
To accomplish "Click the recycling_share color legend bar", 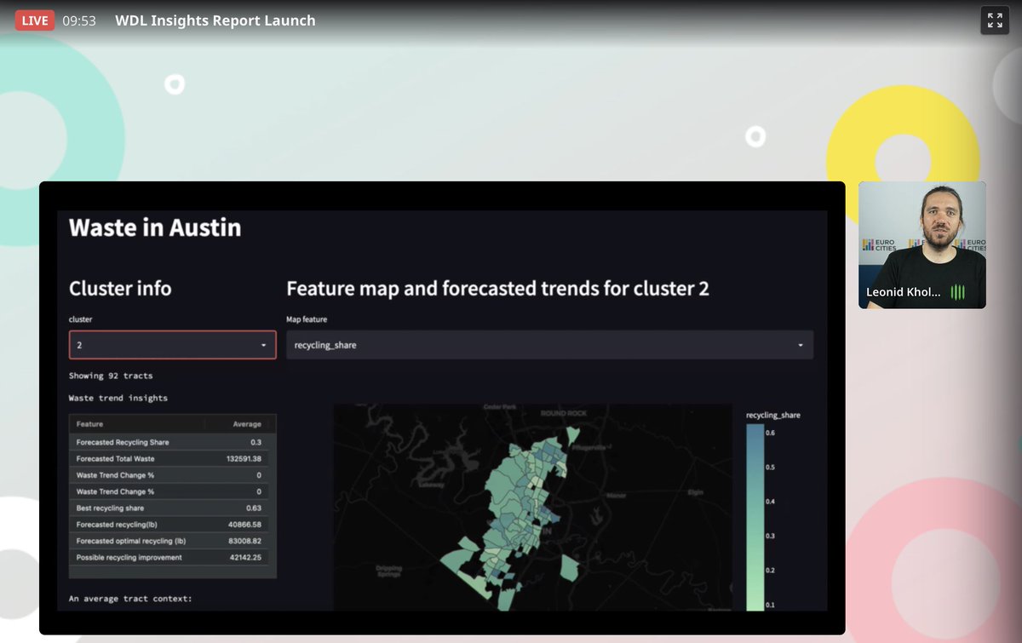I will pyautogui.click(x=755, y=517).
